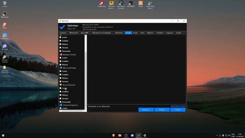Check Cookies under Mozilla Firefox
Image resolution: width=245 pixels, height=138 pixels.
point(60,61)
